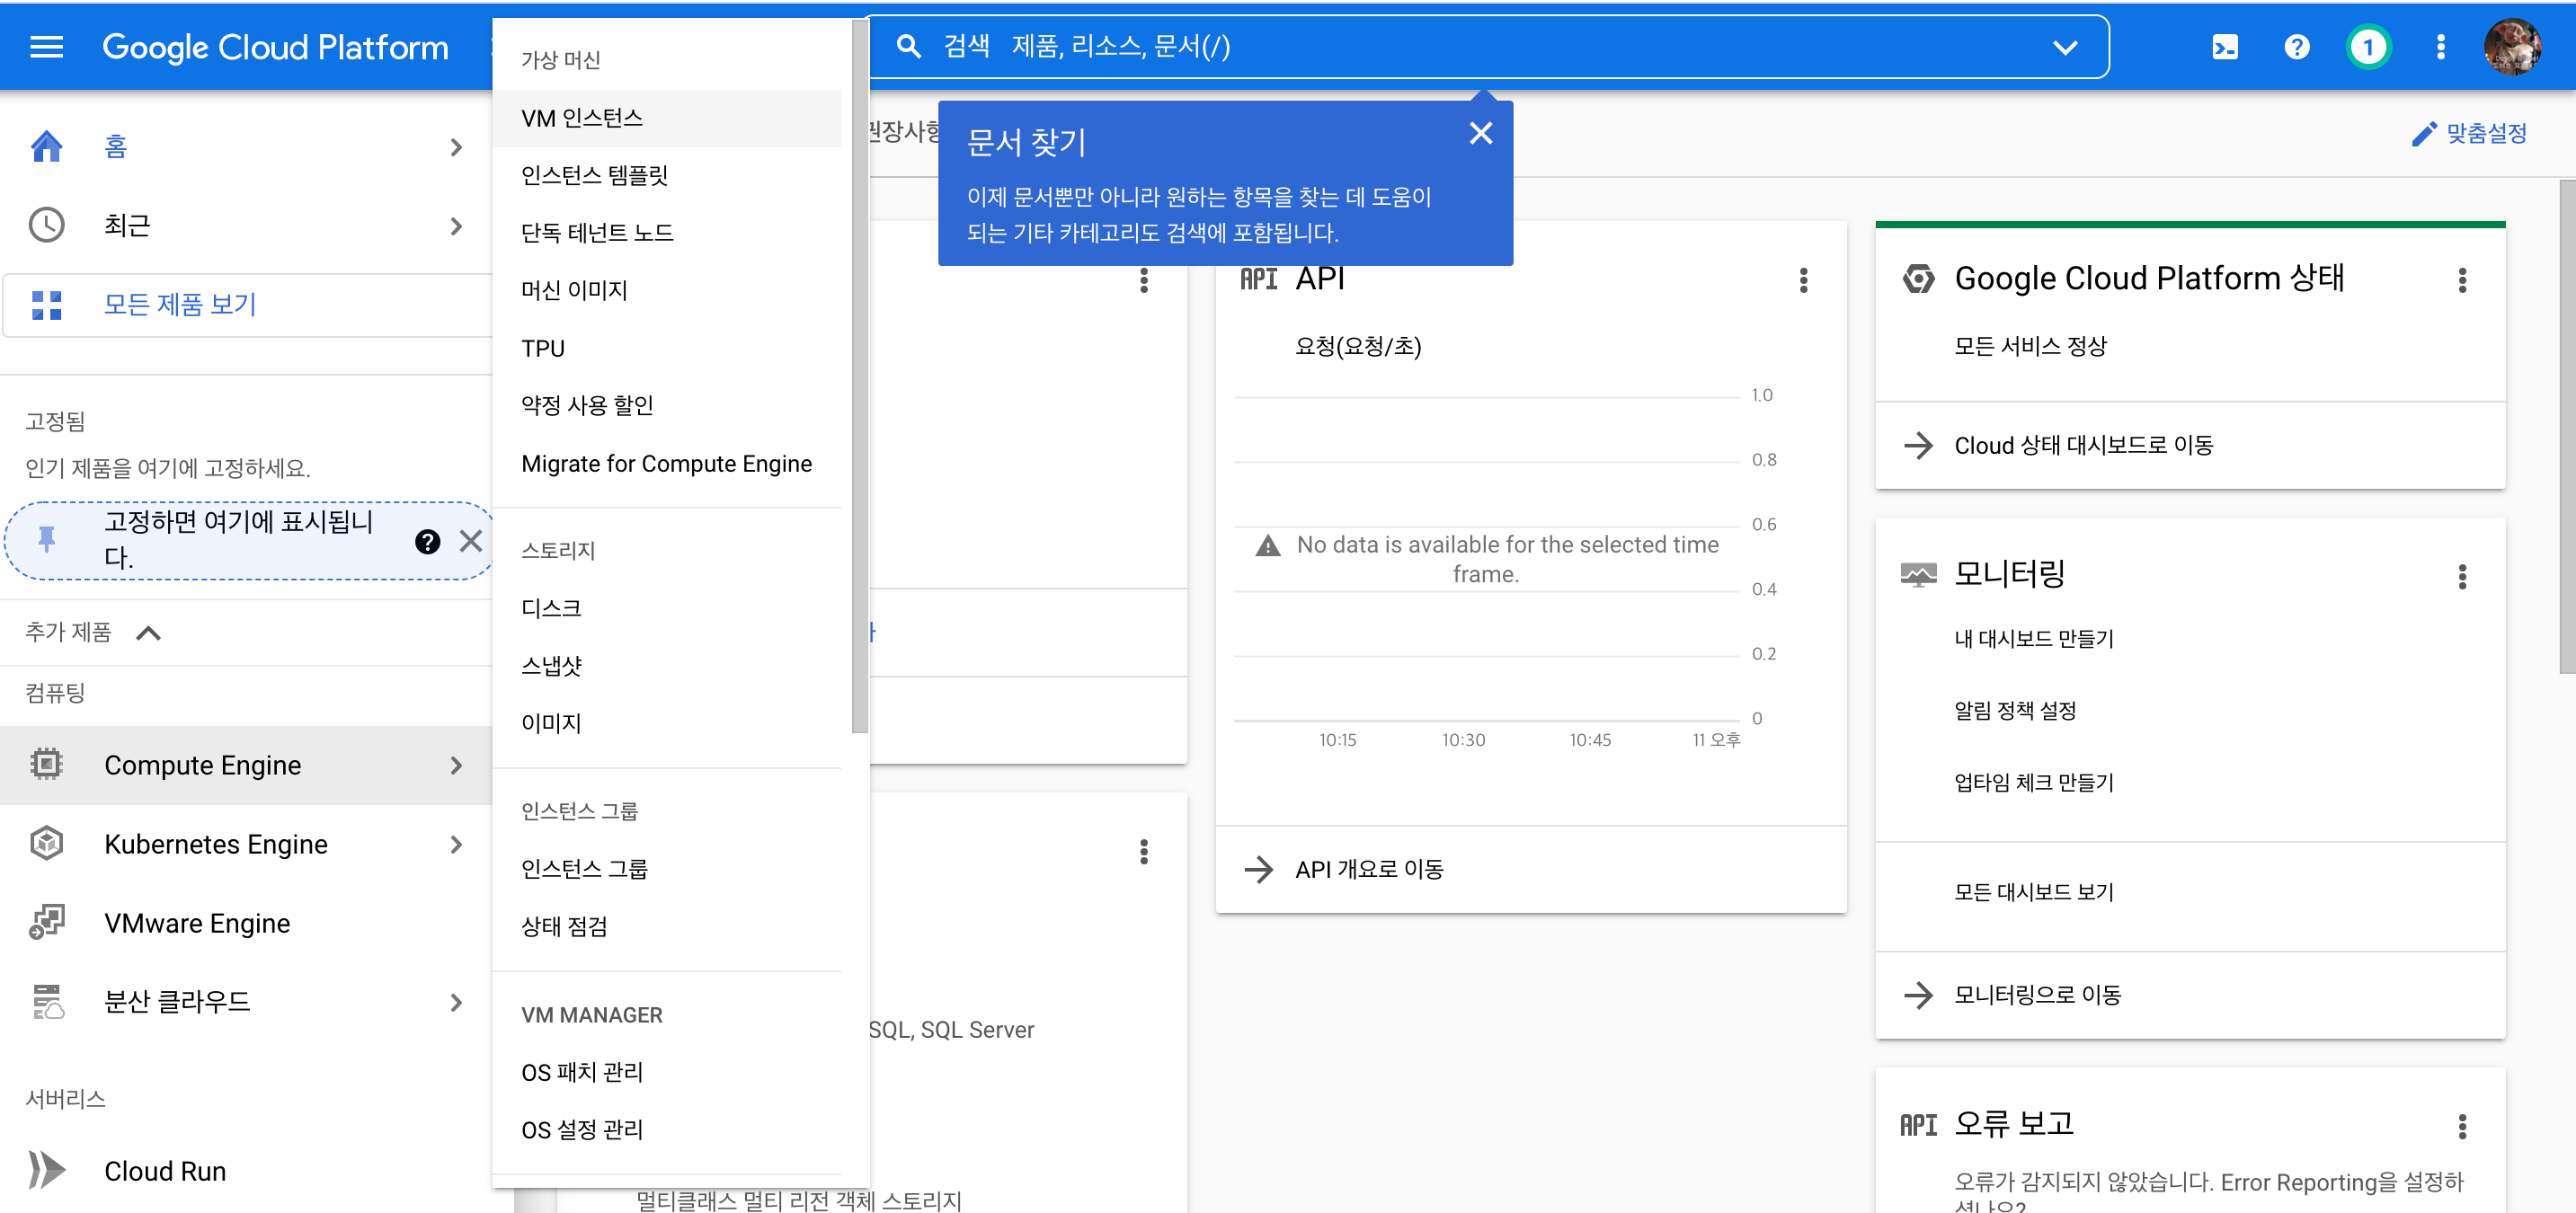Select VM 인스턴스 from submenu

[x=582, y=118]
